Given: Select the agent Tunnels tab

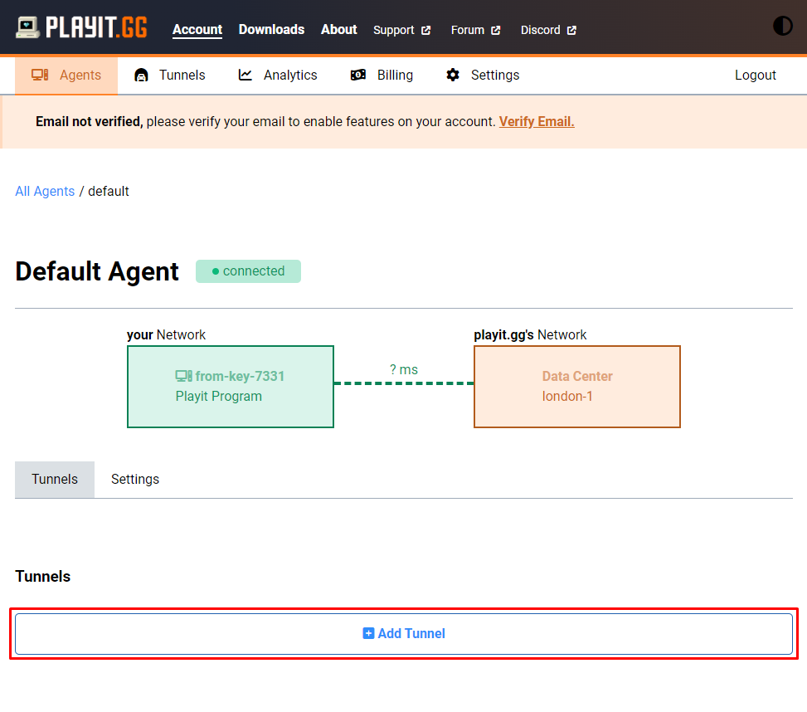Looking at the screenshot, I should [x=55, y=479].
